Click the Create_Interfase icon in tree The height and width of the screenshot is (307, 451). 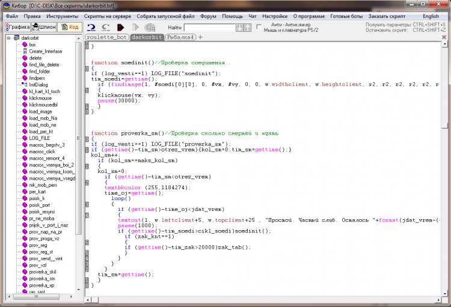pyautogui.click(x=25, y=51)
